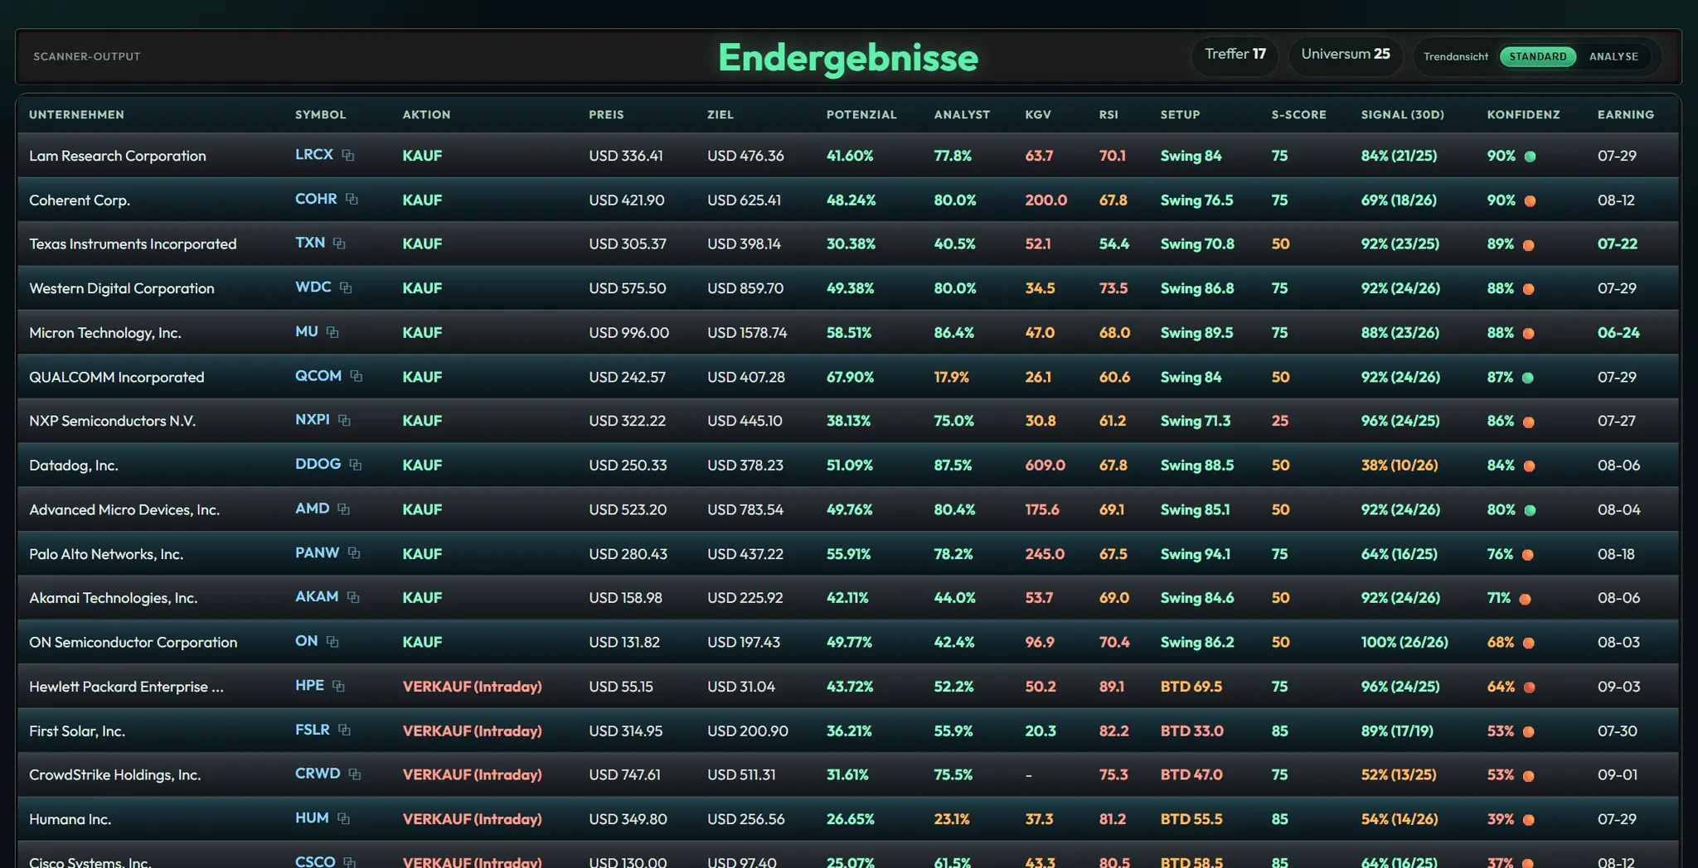Copy the NXPI symbol
1698x868 pixels.
click(344, 421)
